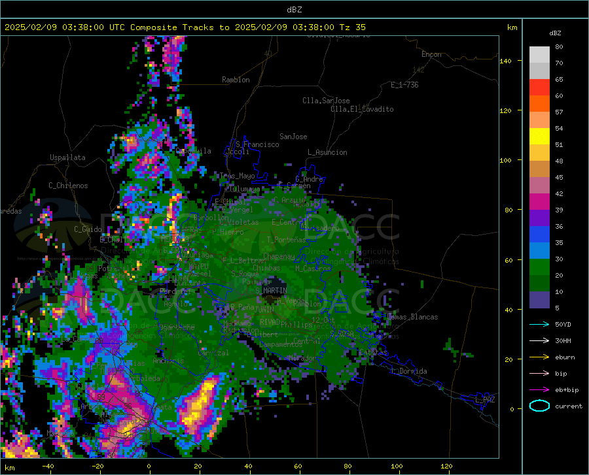
Task: Click the green 30 dBZ color swatch
Action: click(539, 267)
